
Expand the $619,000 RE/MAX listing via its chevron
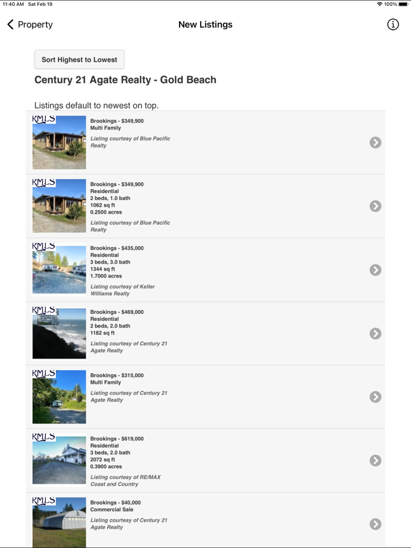click(375, 461)
